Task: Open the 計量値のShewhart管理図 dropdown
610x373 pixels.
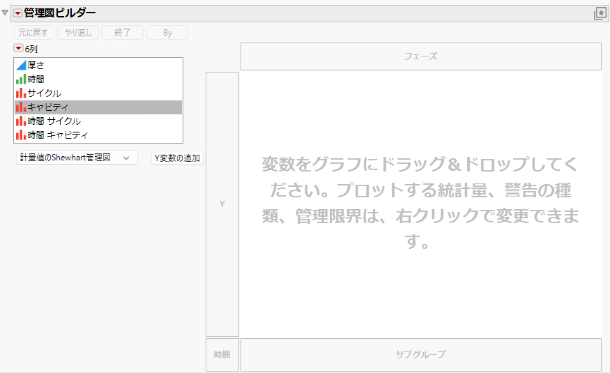Action: click(x=77, y=158)
